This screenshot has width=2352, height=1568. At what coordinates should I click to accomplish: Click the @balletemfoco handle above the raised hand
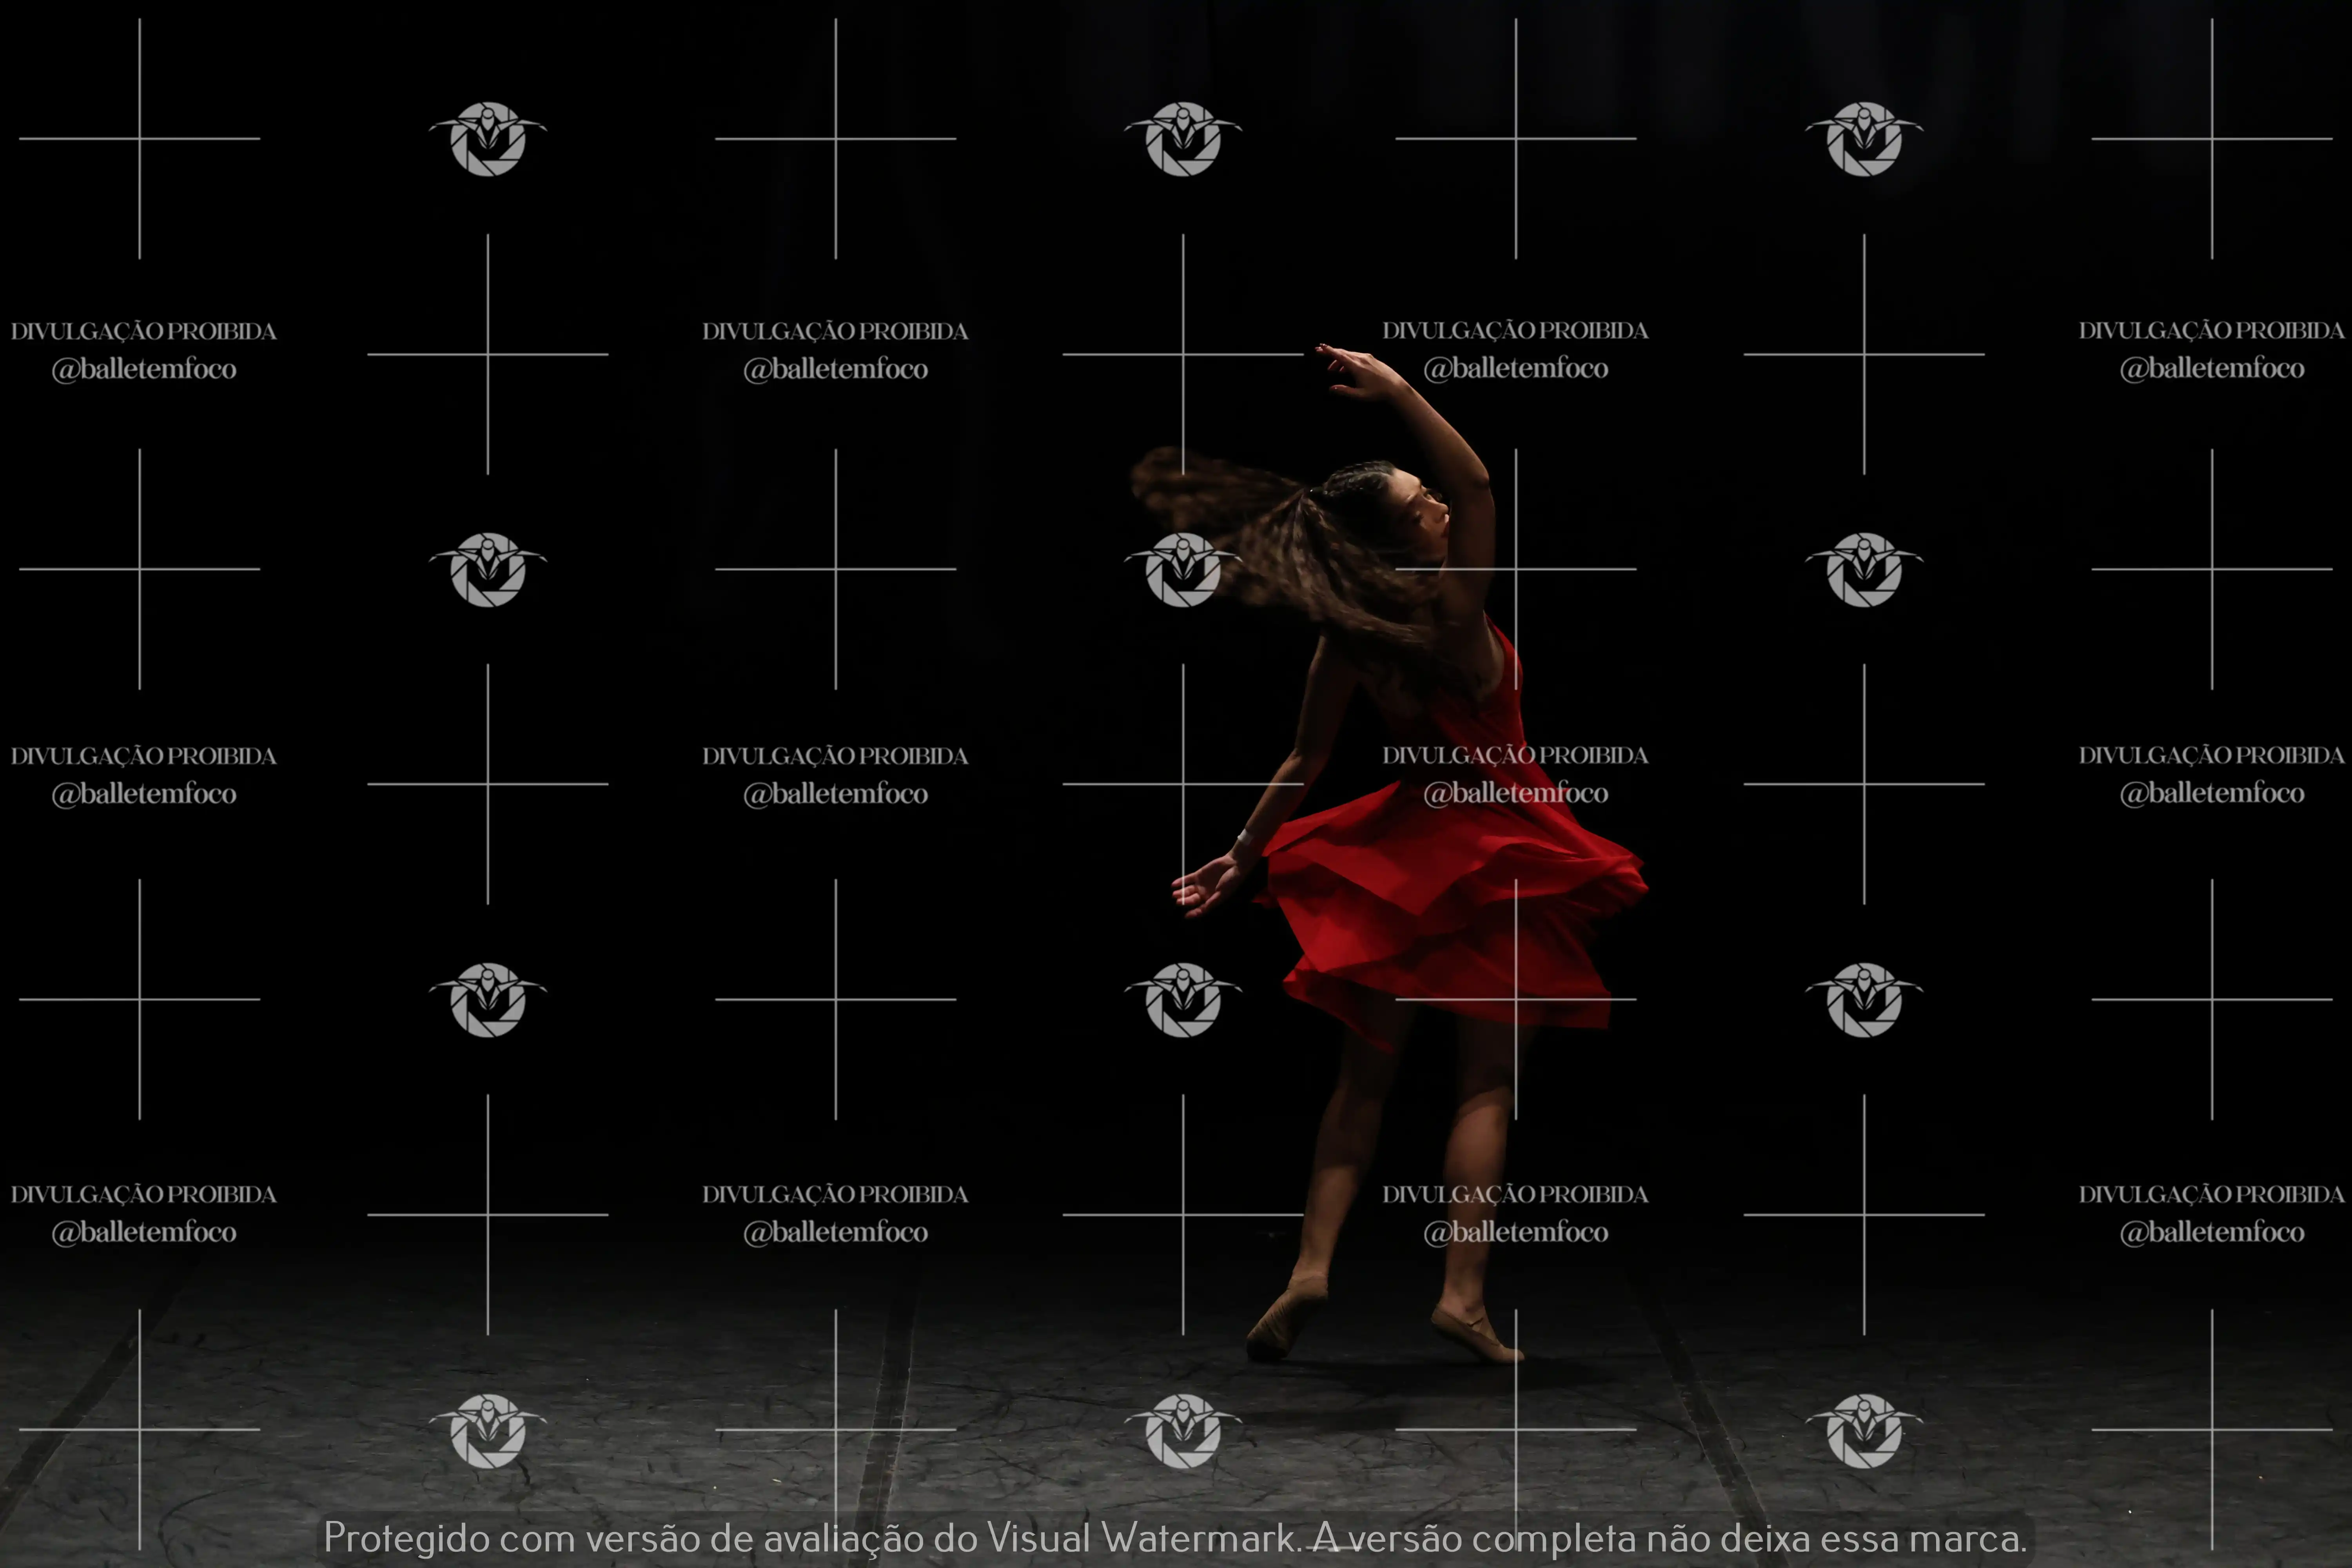tap(1515, 368)
